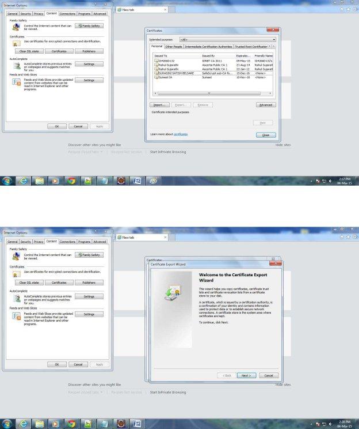This screenshot has width=359, height=429.
Task: Click Start orb on the 2:37 PM taskbar
Action: pyautogui.click(x=7, y=181)
